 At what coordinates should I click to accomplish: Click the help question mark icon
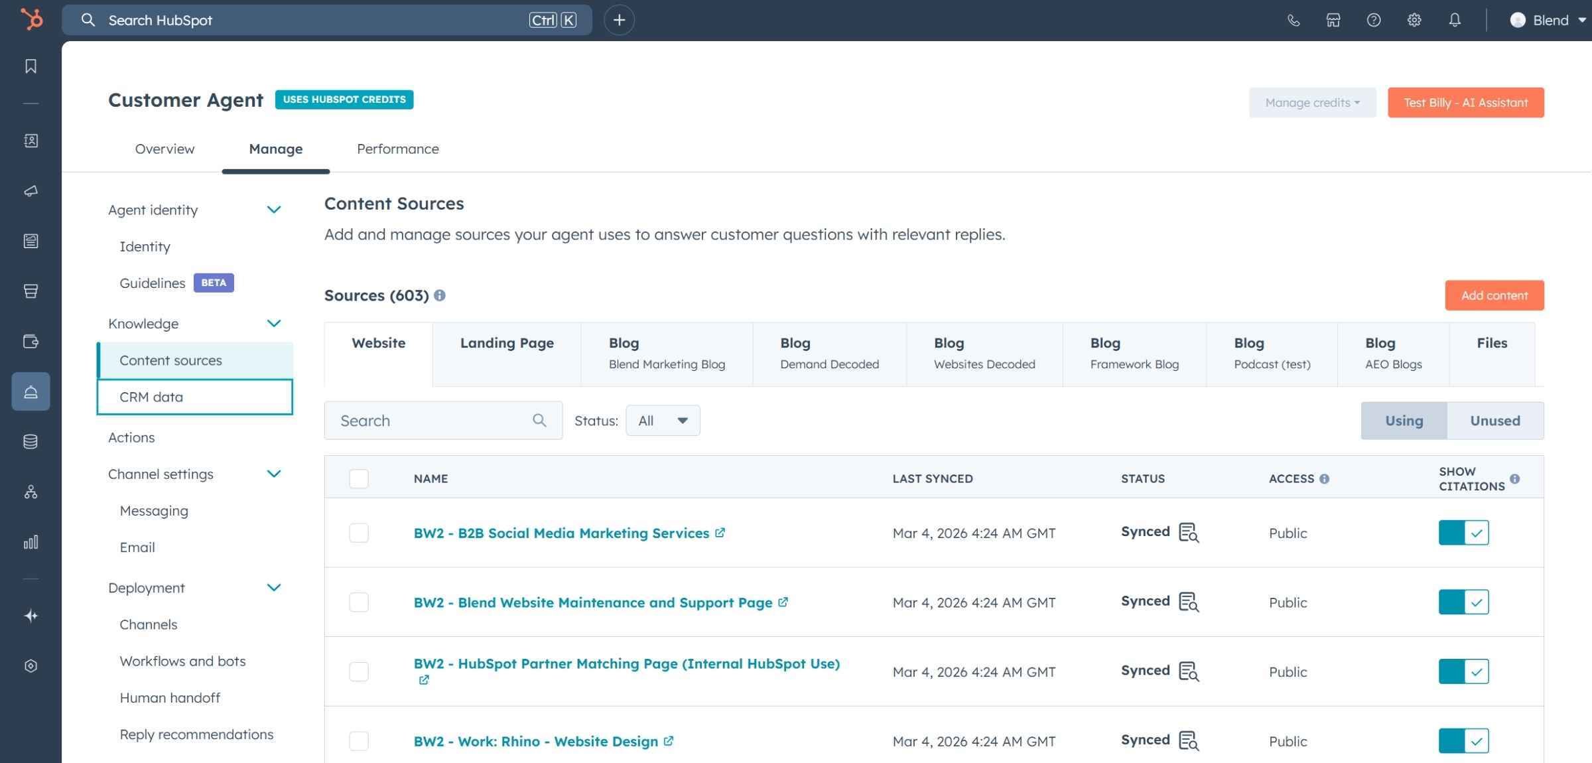pos(1373,20)
